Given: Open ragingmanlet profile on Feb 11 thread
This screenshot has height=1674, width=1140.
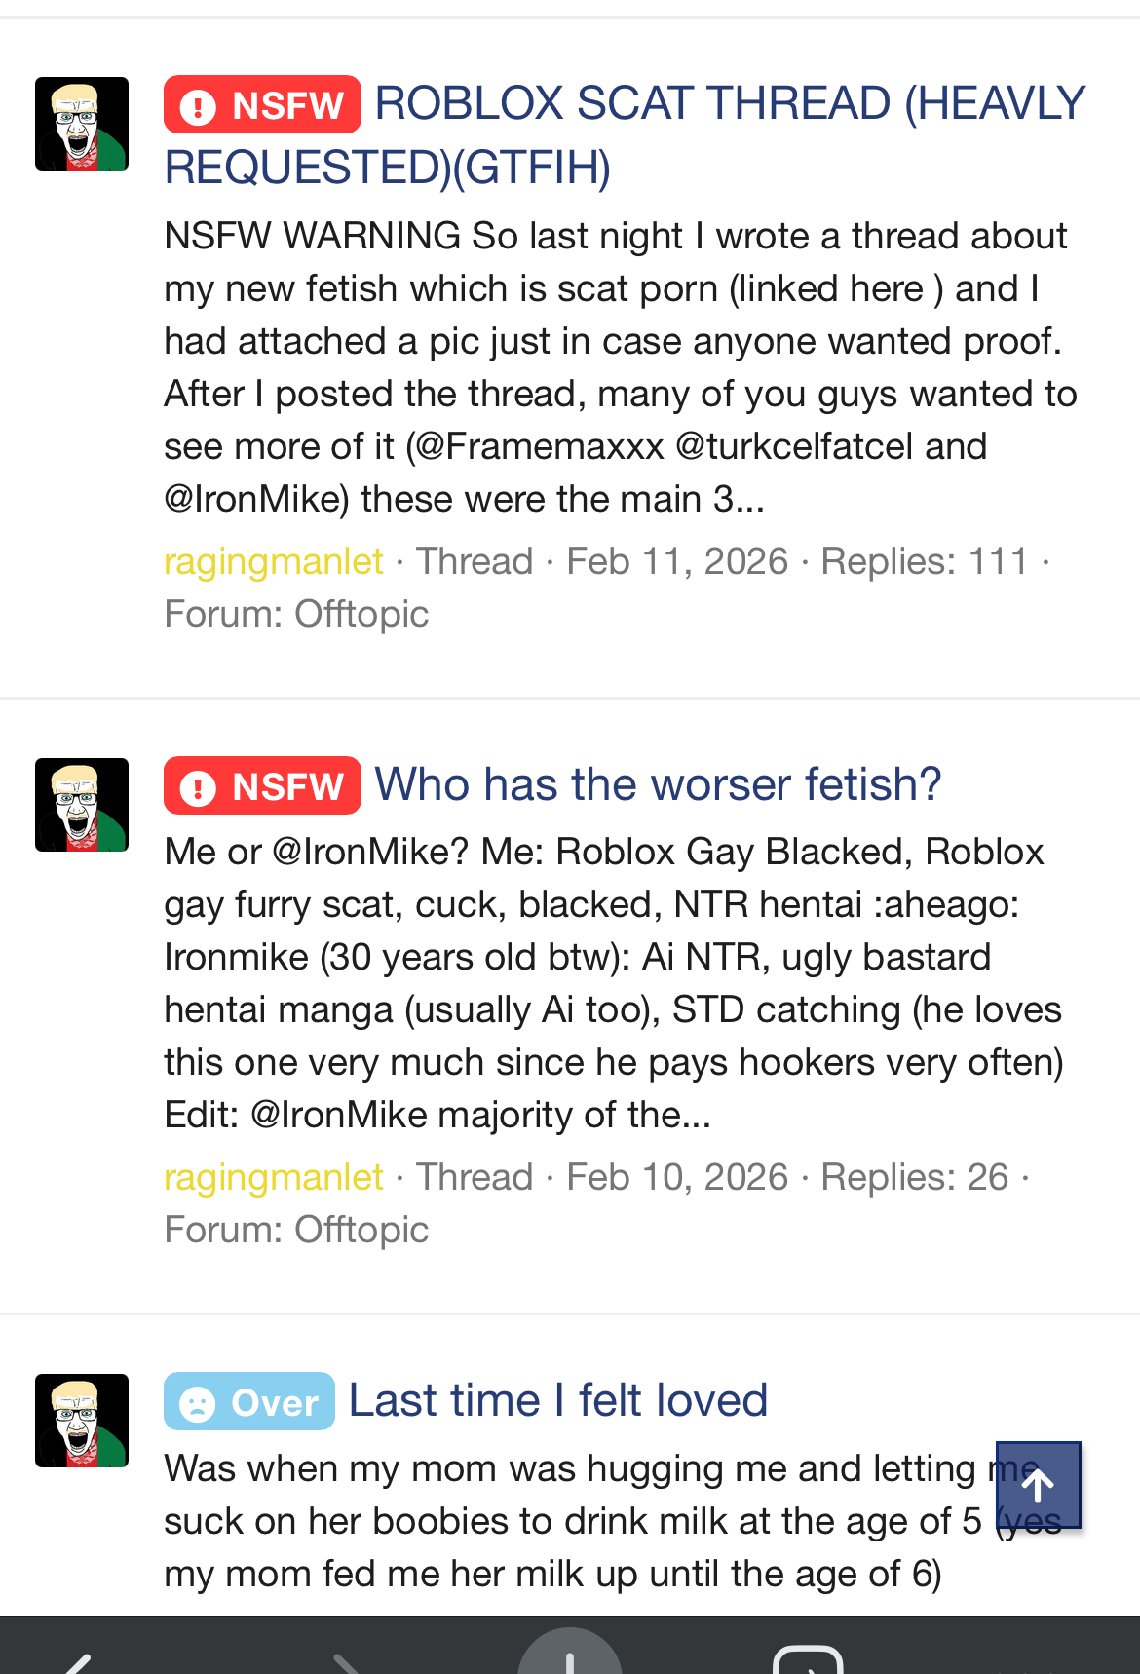Looking at the screenshot, I should (x=273, y=561).
